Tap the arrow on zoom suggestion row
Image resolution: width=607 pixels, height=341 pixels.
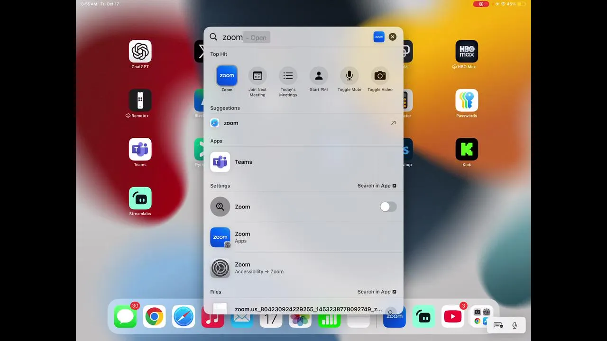pyautogui.click(x=393, y=123)
